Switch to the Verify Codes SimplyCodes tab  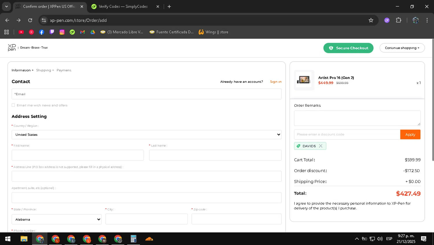point(123,6)
